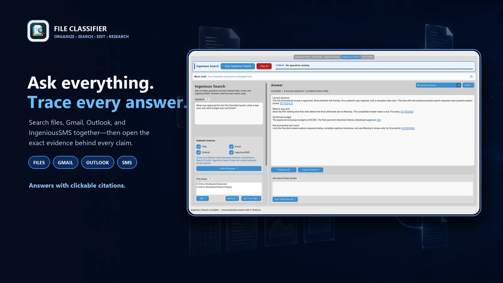The width and height of the screenshot is (503, 283).
Task: Click 'Ingenious Search complete' status bar text
Action: [x=226, y=210]
